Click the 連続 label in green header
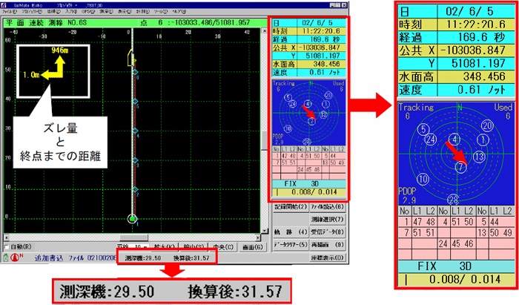Viewport: 519px width, 305px height. pos(36,22)
